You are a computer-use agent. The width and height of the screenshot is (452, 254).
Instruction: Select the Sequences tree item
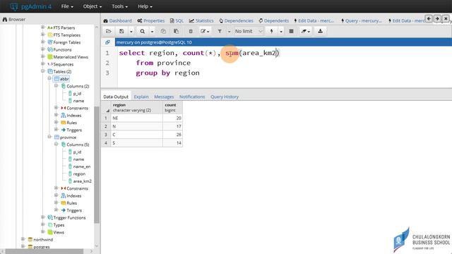coord(63,64)
